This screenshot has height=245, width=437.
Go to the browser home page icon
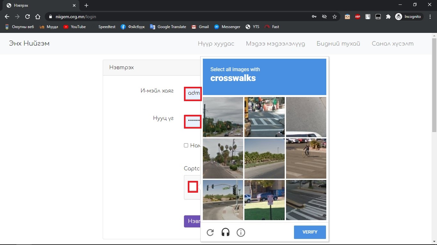pyautogui.click(x=38, y=17)
